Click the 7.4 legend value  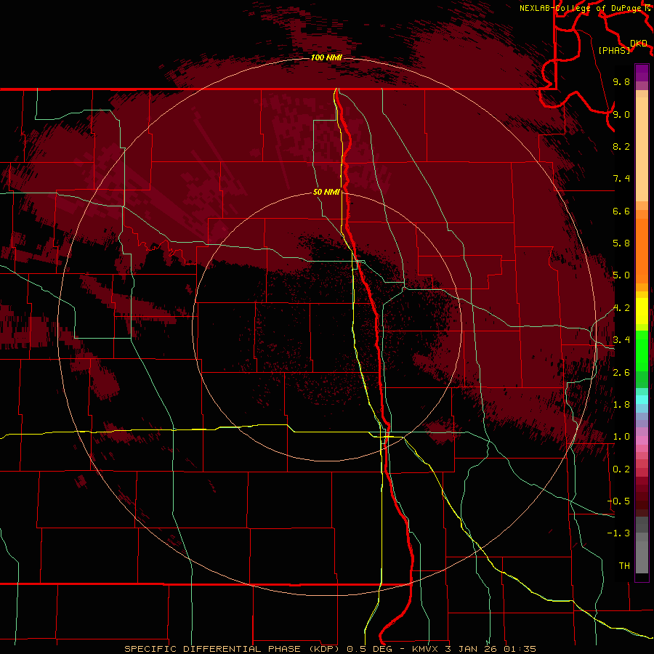click(621, 179)
